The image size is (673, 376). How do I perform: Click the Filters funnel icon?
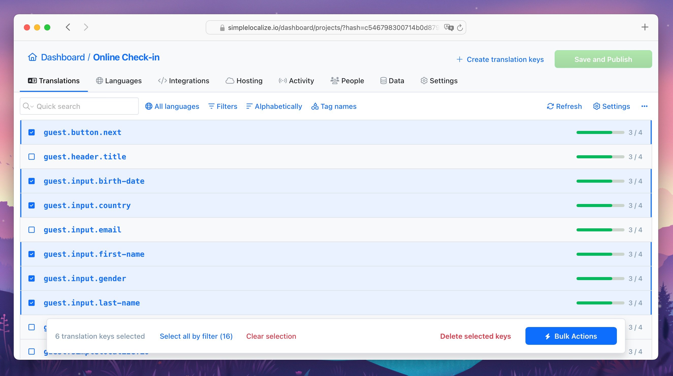point(211,106)
